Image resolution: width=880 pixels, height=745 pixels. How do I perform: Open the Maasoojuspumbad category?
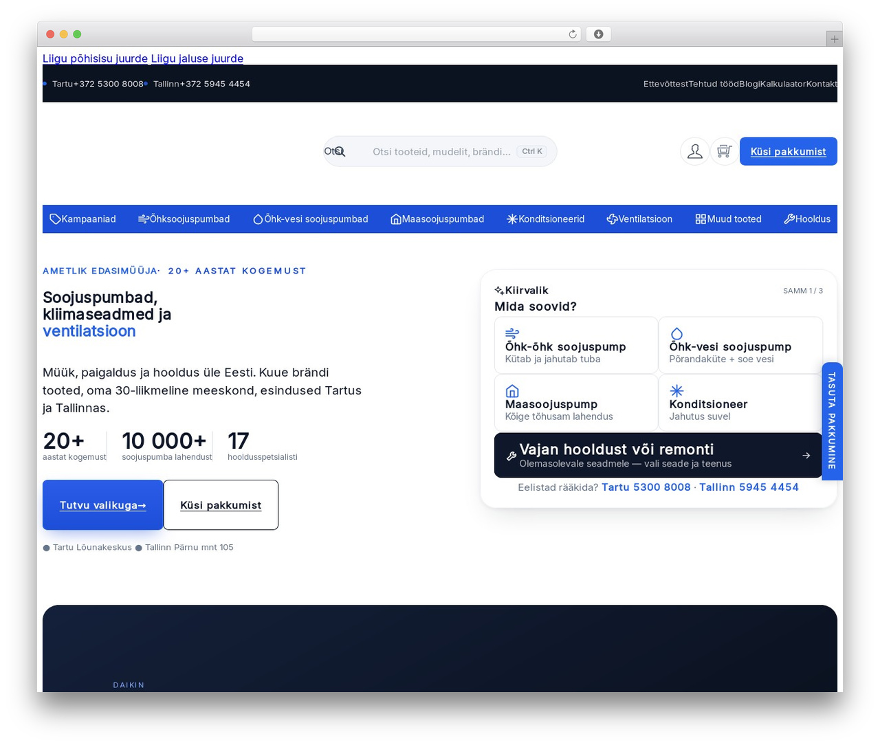[x=437, y=219]
